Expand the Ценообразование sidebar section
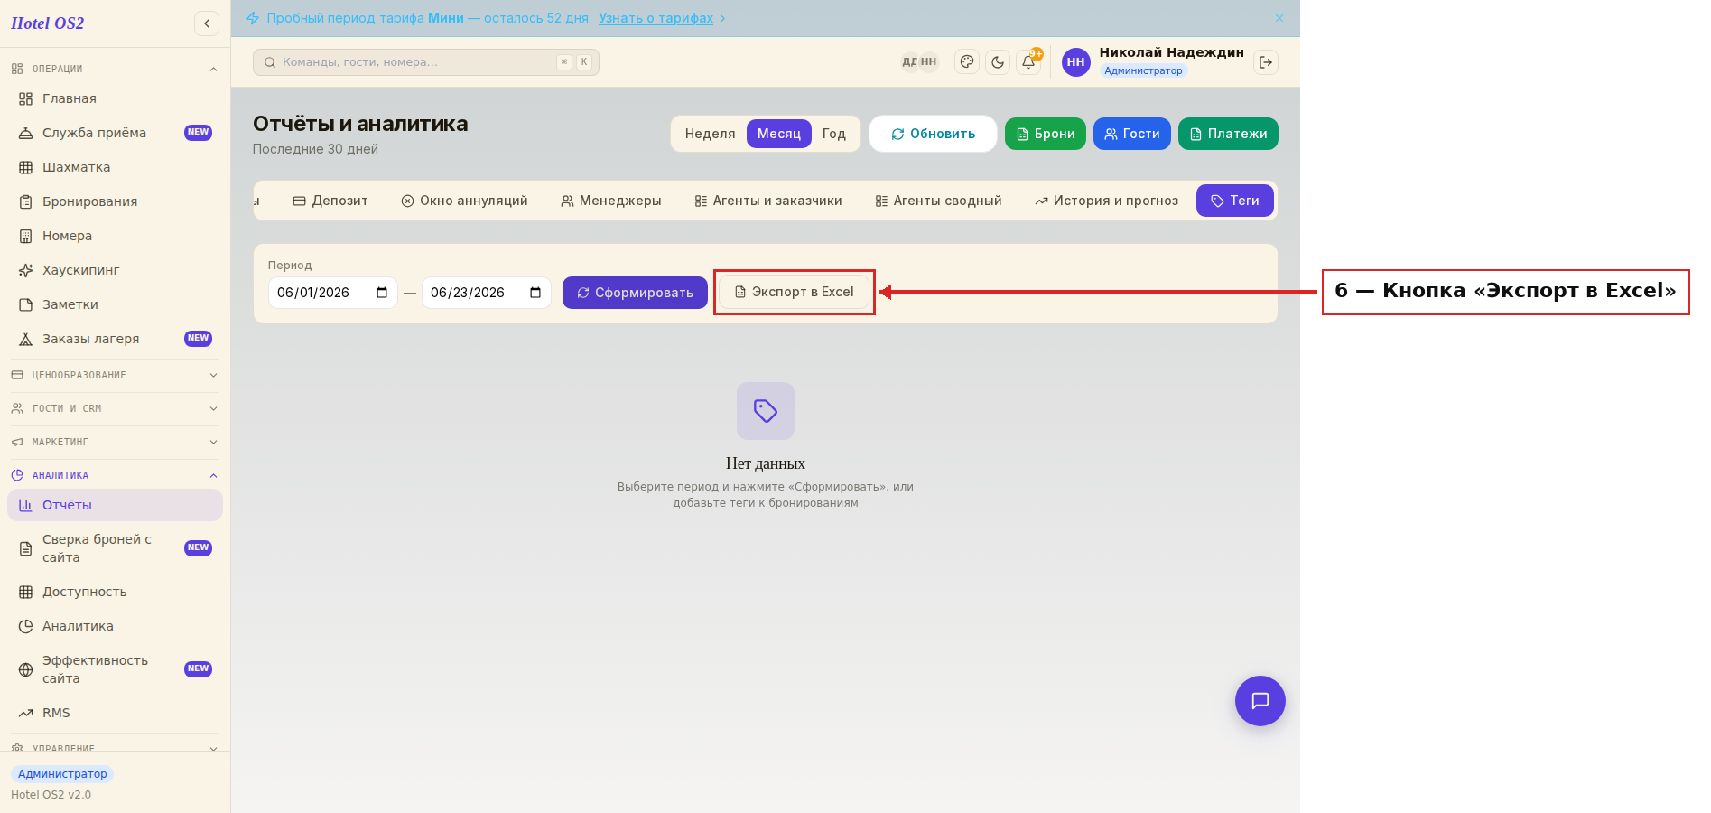This screenshot has width=1711, height=813. tap(115, 375)
